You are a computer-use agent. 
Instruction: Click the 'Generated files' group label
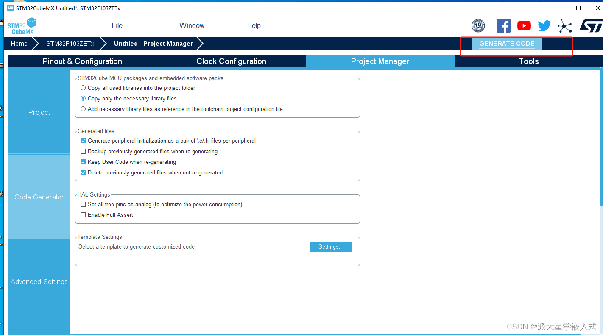[96, 131]
